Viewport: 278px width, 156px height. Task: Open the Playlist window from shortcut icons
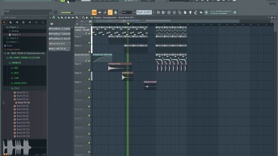tap(158, 13)
